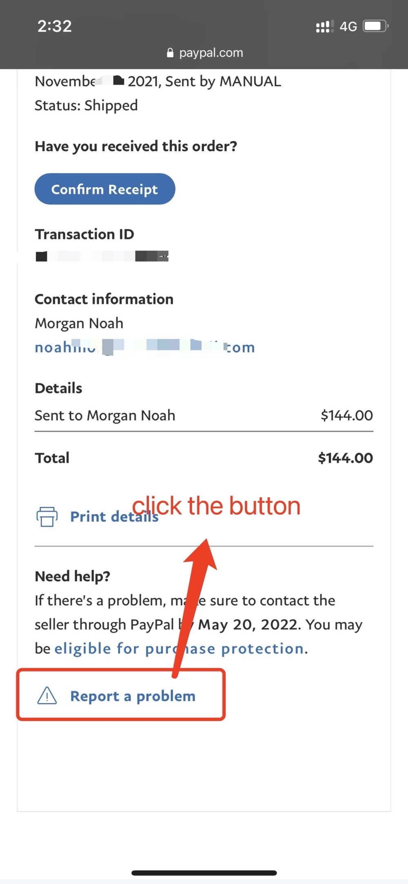Screen dimensions: 408x884
Task: Click the printer icon
Action: [47, 517]
